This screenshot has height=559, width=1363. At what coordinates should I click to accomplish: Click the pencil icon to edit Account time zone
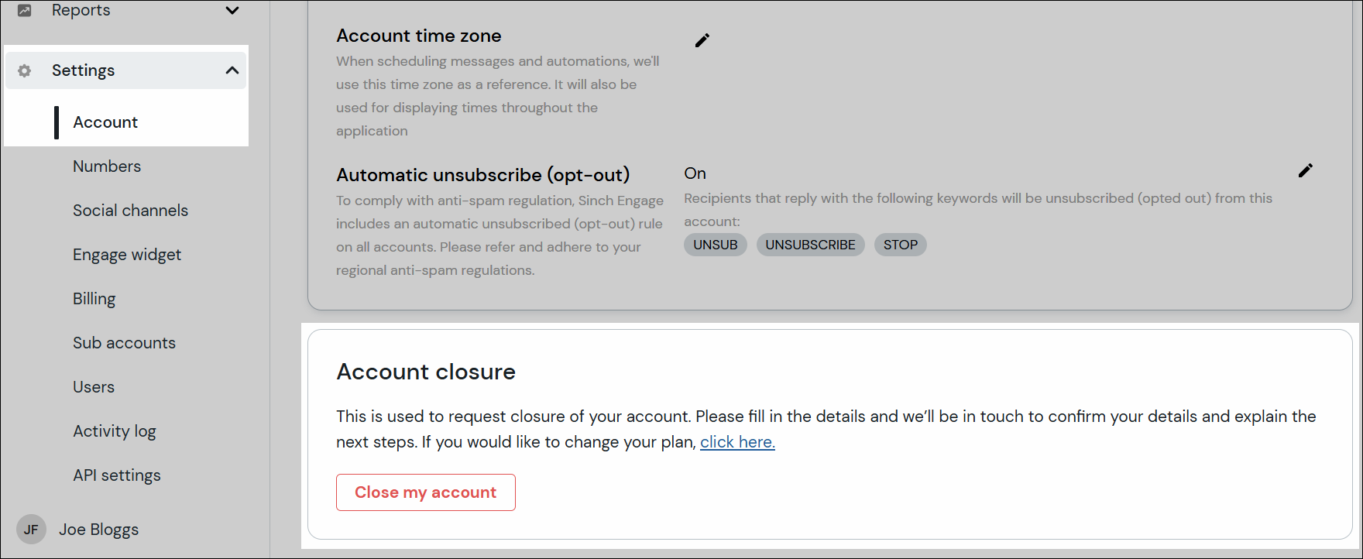702,39
